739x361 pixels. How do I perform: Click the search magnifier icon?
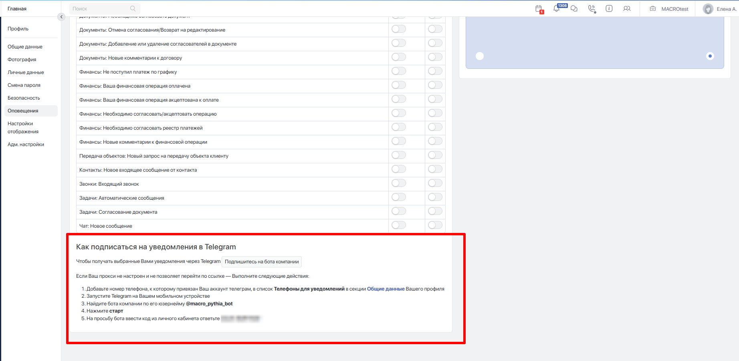[x=133, y=9]
